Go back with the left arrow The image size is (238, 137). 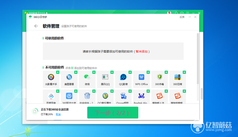pyautogui.click(x=36, y=26)
